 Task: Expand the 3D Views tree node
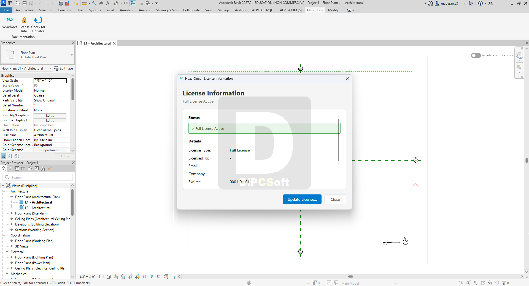tap(12, 246)
